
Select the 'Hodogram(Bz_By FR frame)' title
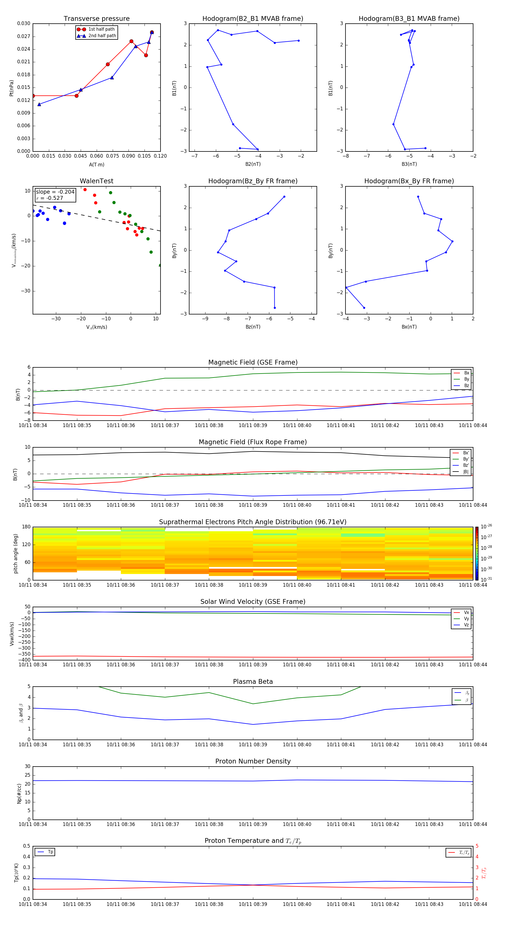pyautogui.click(x=253, y=181)
